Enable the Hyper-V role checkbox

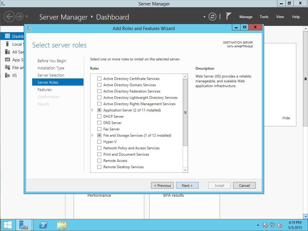coord(99,141)
